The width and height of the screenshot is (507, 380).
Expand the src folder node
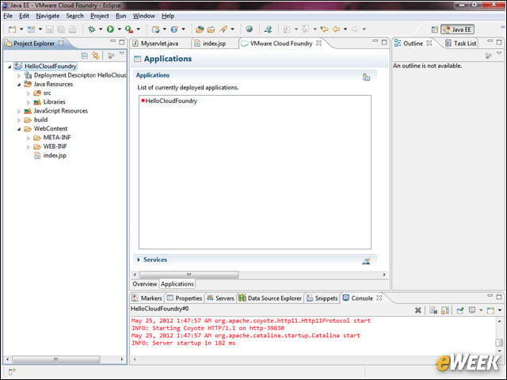[x=29, y=93]
